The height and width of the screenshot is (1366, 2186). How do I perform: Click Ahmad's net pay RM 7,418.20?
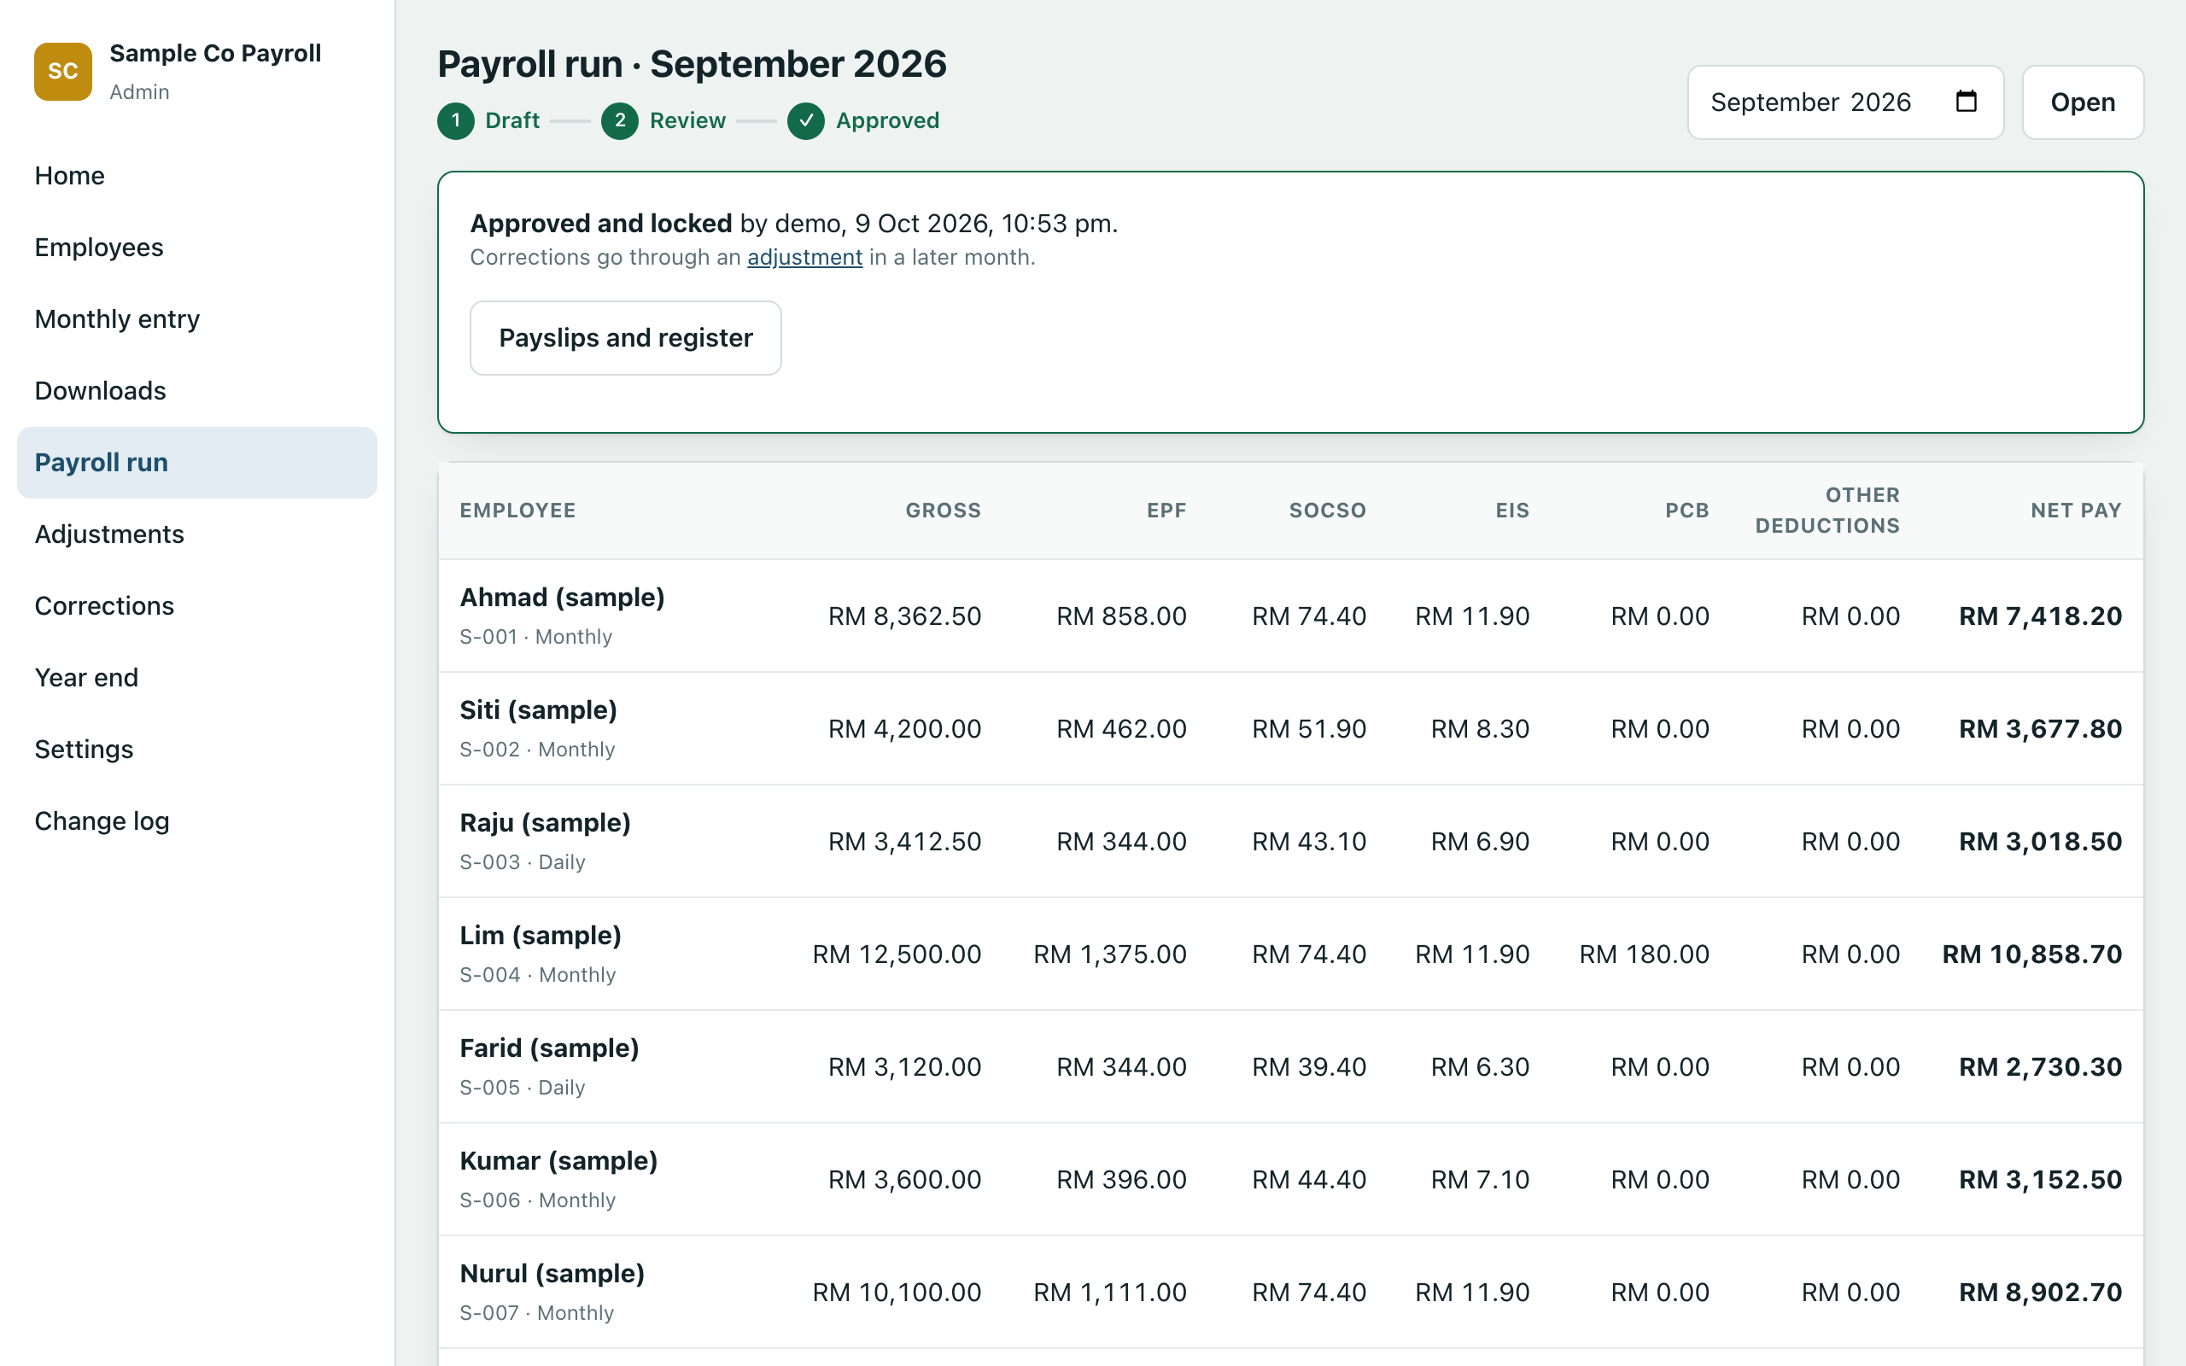click(2040, 616)
